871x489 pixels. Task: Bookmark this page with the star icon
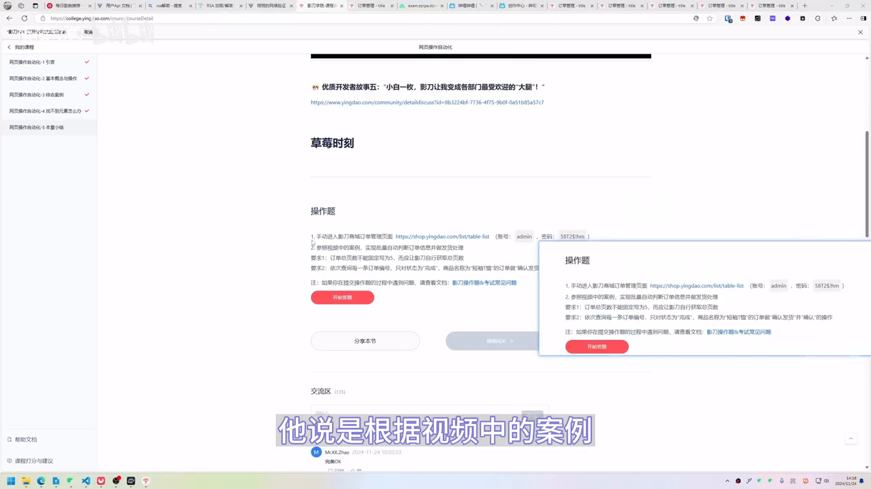tap(710, 18)
